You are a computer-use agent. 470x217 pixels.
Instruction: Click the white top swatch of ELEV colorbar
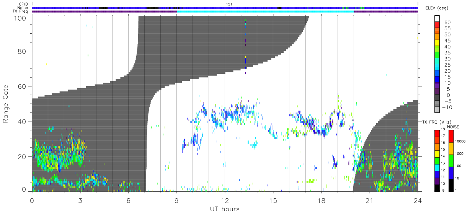click(437, 19)
